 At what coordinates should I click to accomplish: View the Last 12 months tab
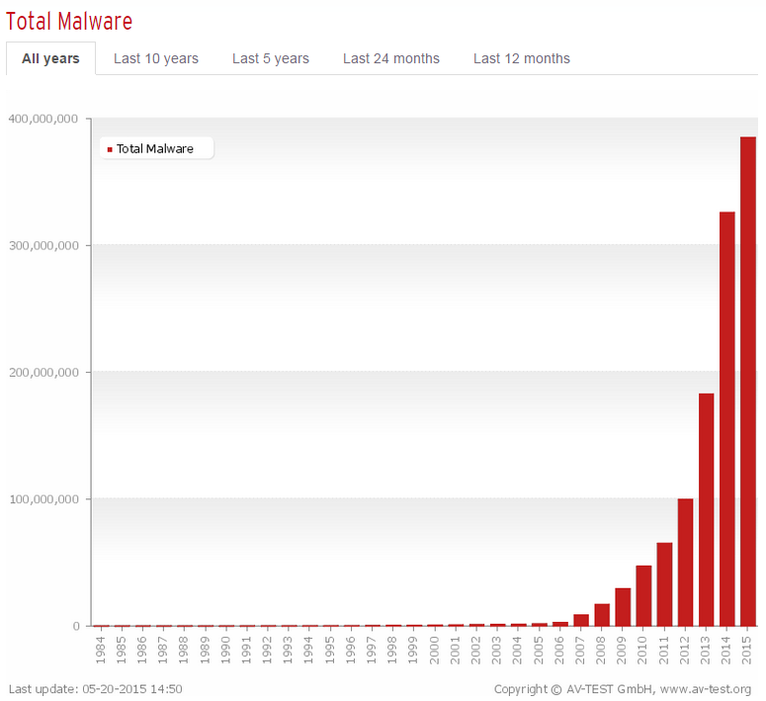[522, 58]
